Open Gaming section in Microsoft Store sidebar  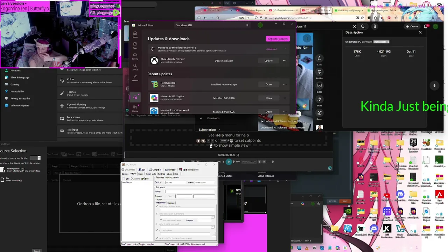coord(135,56)
